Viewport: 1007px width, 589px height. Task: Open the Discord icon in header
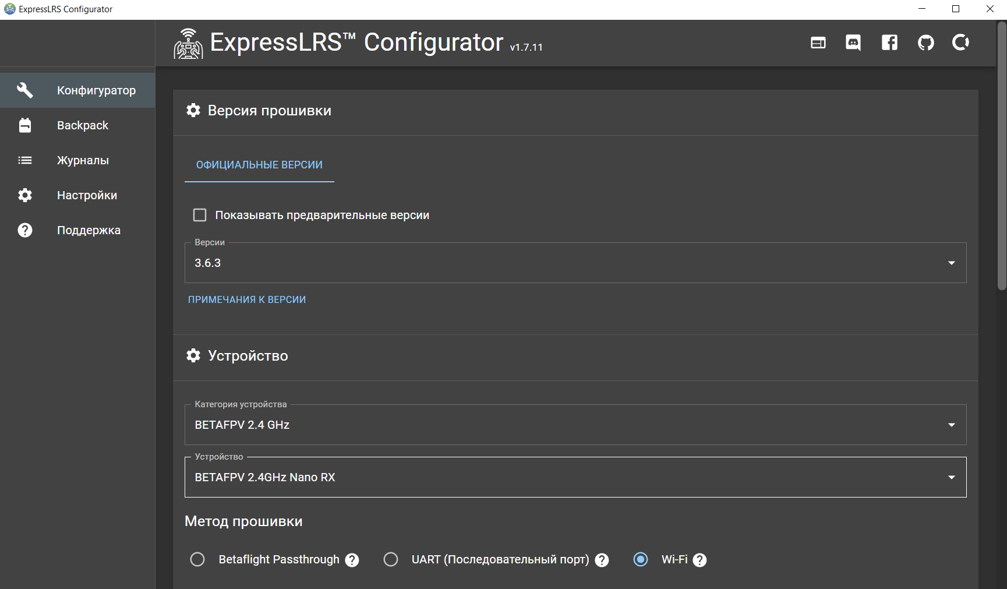[853, 43]
